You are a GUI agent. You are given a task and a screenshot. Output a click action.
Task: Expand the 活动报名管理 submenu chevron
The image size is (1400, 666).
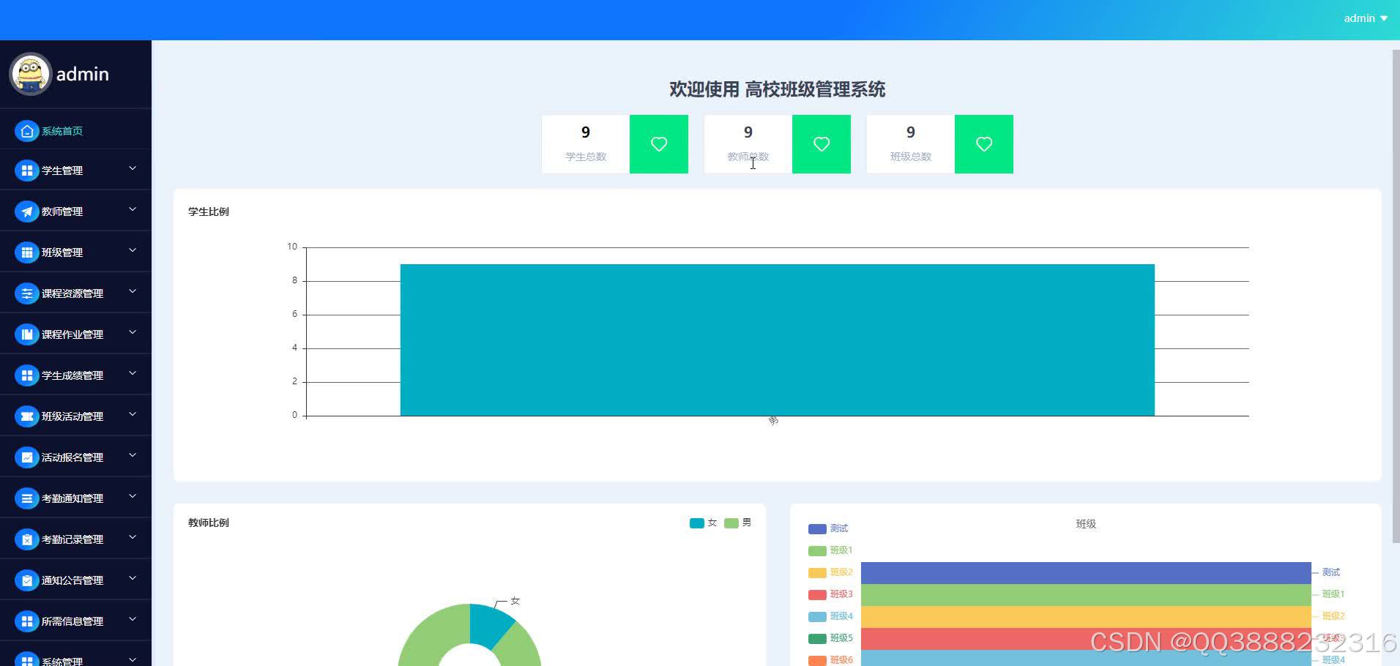point(133,455)
